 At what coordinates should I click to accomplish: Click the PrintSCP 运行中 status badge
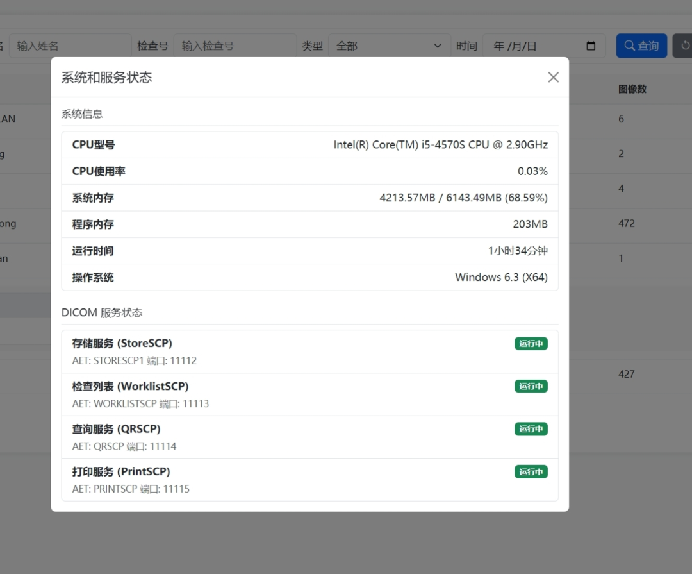pos(531,472)
